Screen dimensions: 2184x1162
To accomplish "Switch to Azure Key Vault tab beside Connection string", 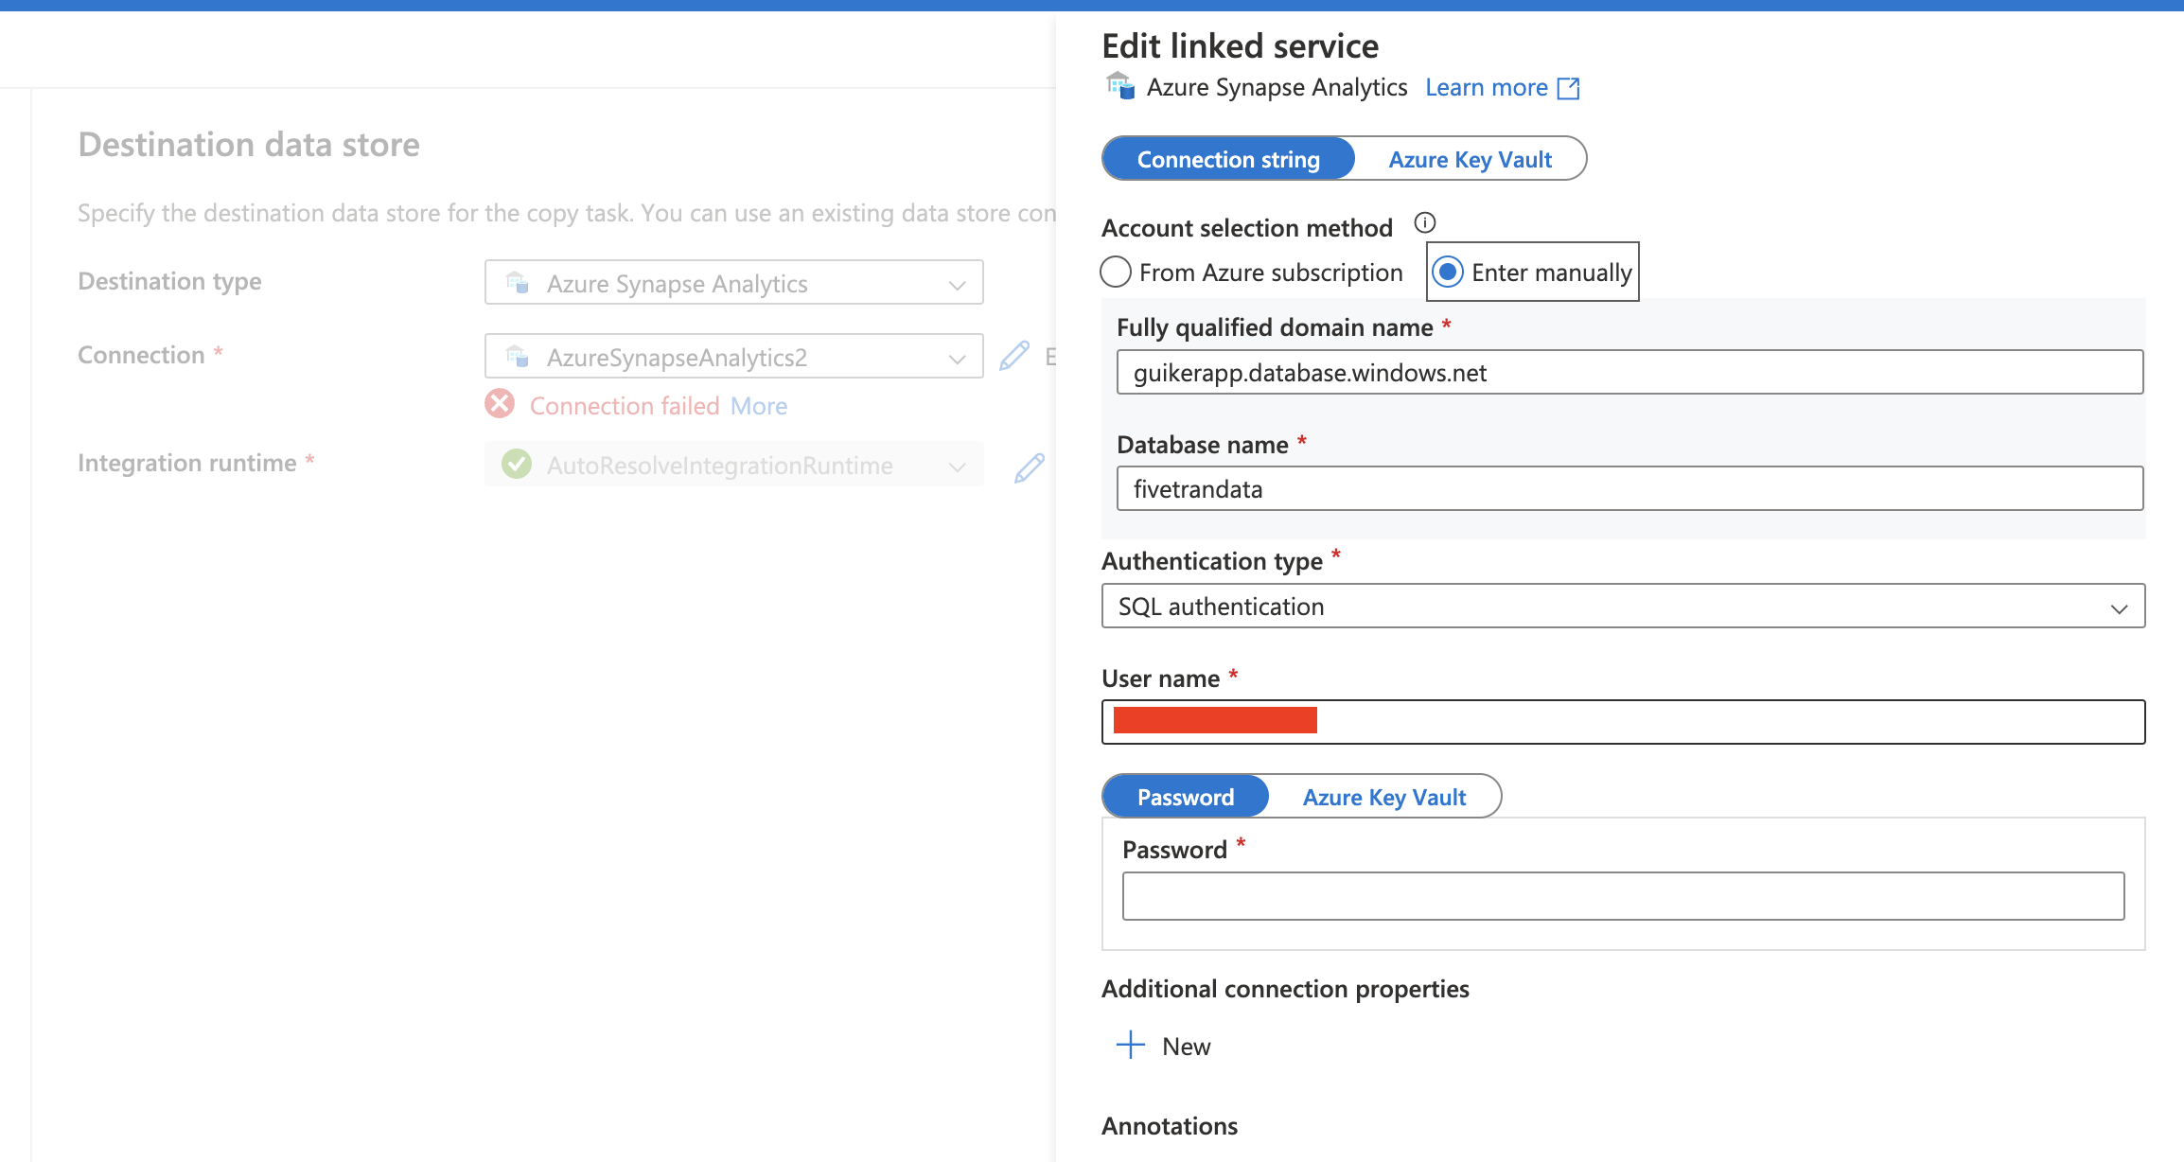I will click(1470, 159).
